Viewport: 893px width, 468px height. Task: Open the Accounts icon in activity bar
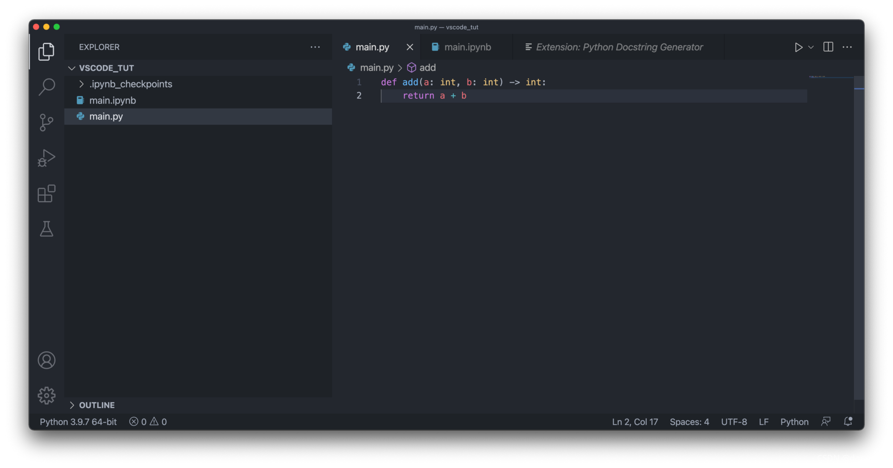[x=46, y=360]
